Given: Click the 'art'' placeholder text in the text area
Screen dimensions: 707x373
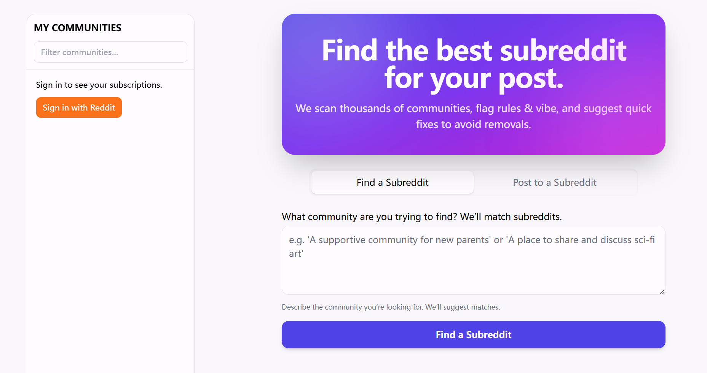Looking at the screenshot, I should pos(296,253).
